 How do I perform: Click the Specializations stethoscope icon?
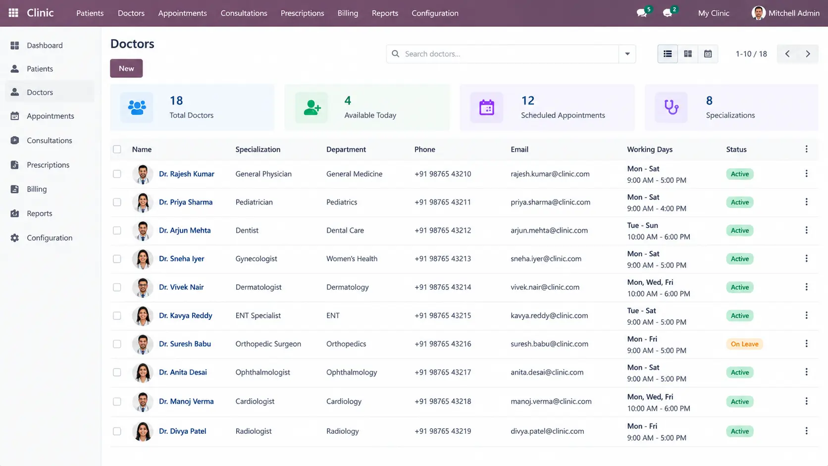[x=671, y=107]
